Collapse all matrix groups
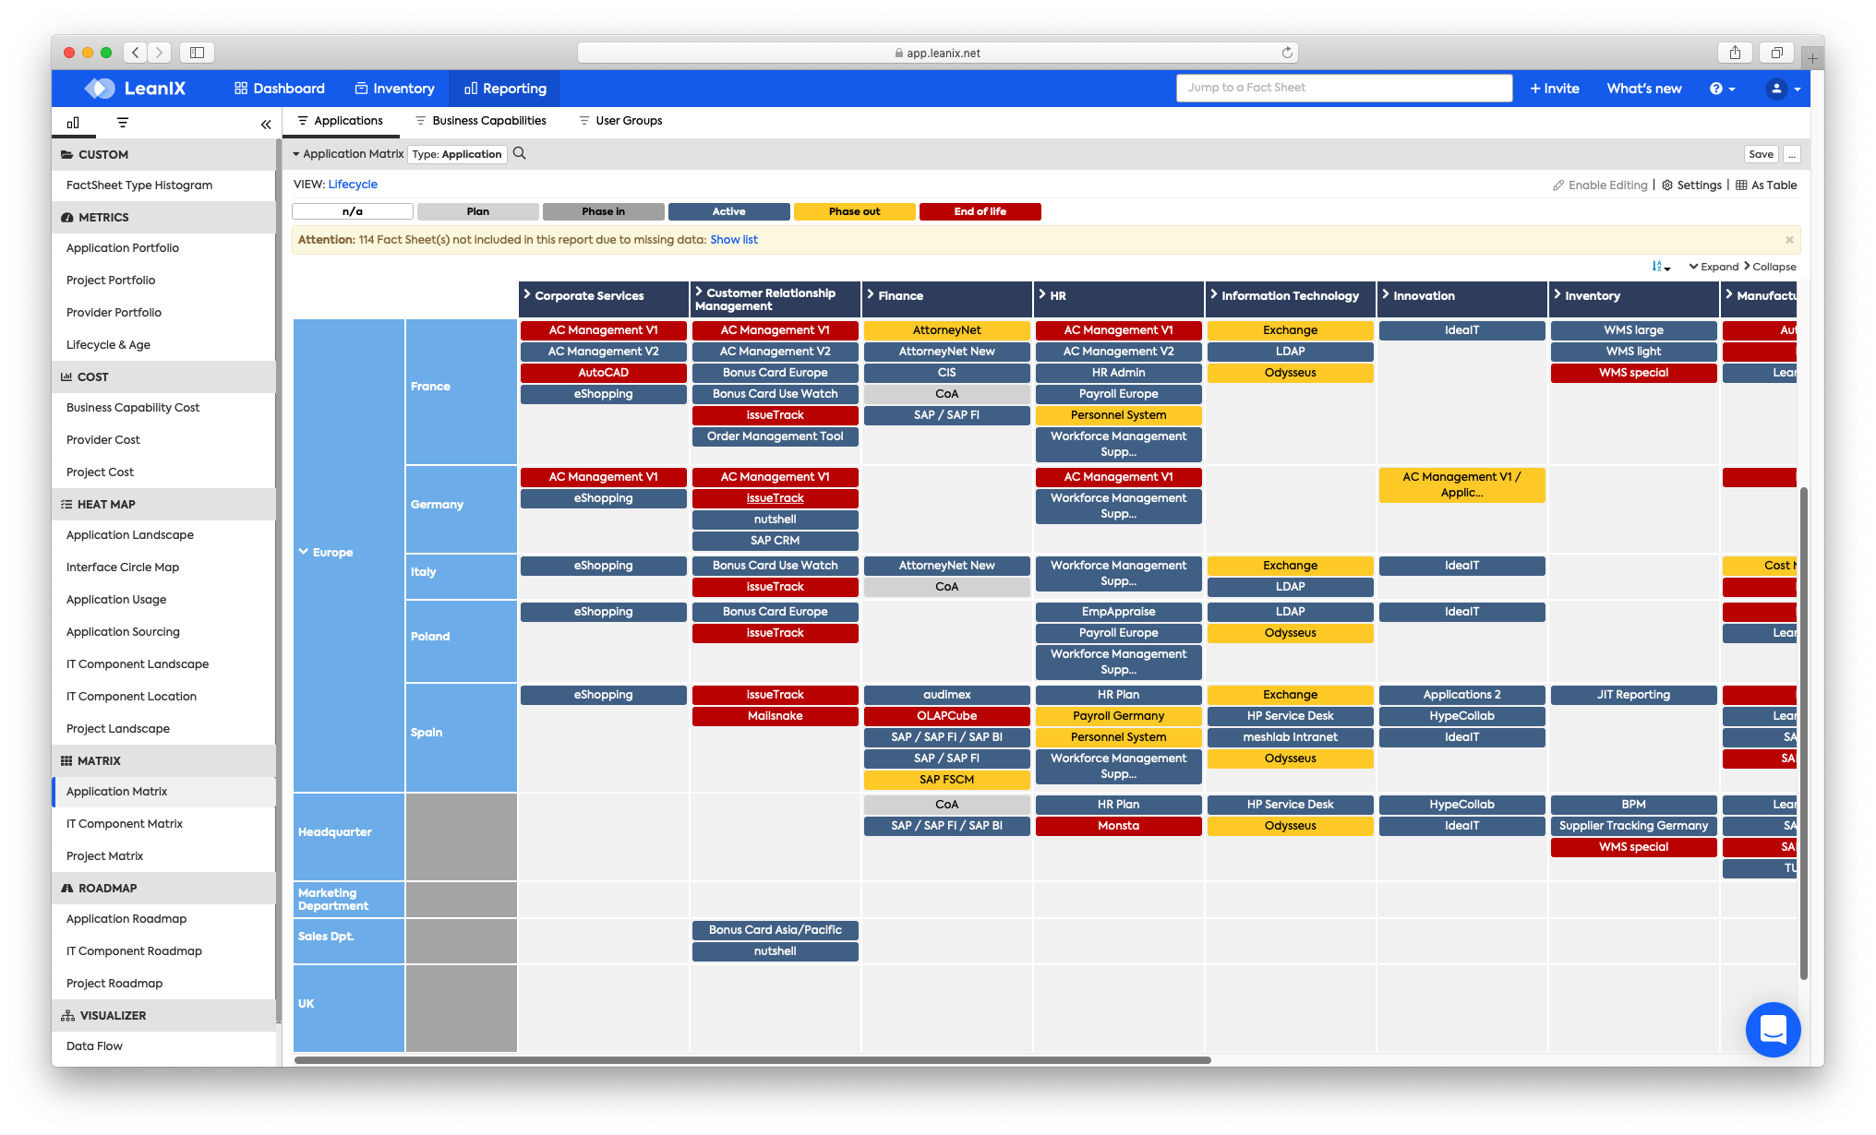The width and height of the screenshot is (1876, 1135). [1770, 267]
